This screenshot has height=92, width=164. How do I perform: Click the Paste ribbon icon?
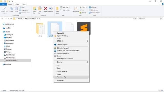(16, 10)
